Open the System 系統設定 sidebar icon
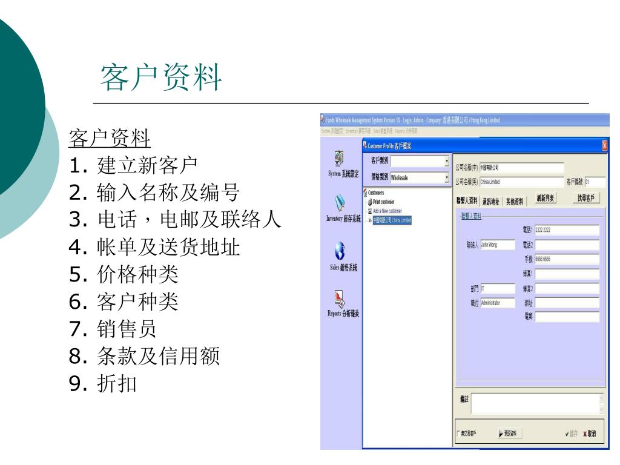Viewport: 620px width, 465px height. (x=339, y=158)
